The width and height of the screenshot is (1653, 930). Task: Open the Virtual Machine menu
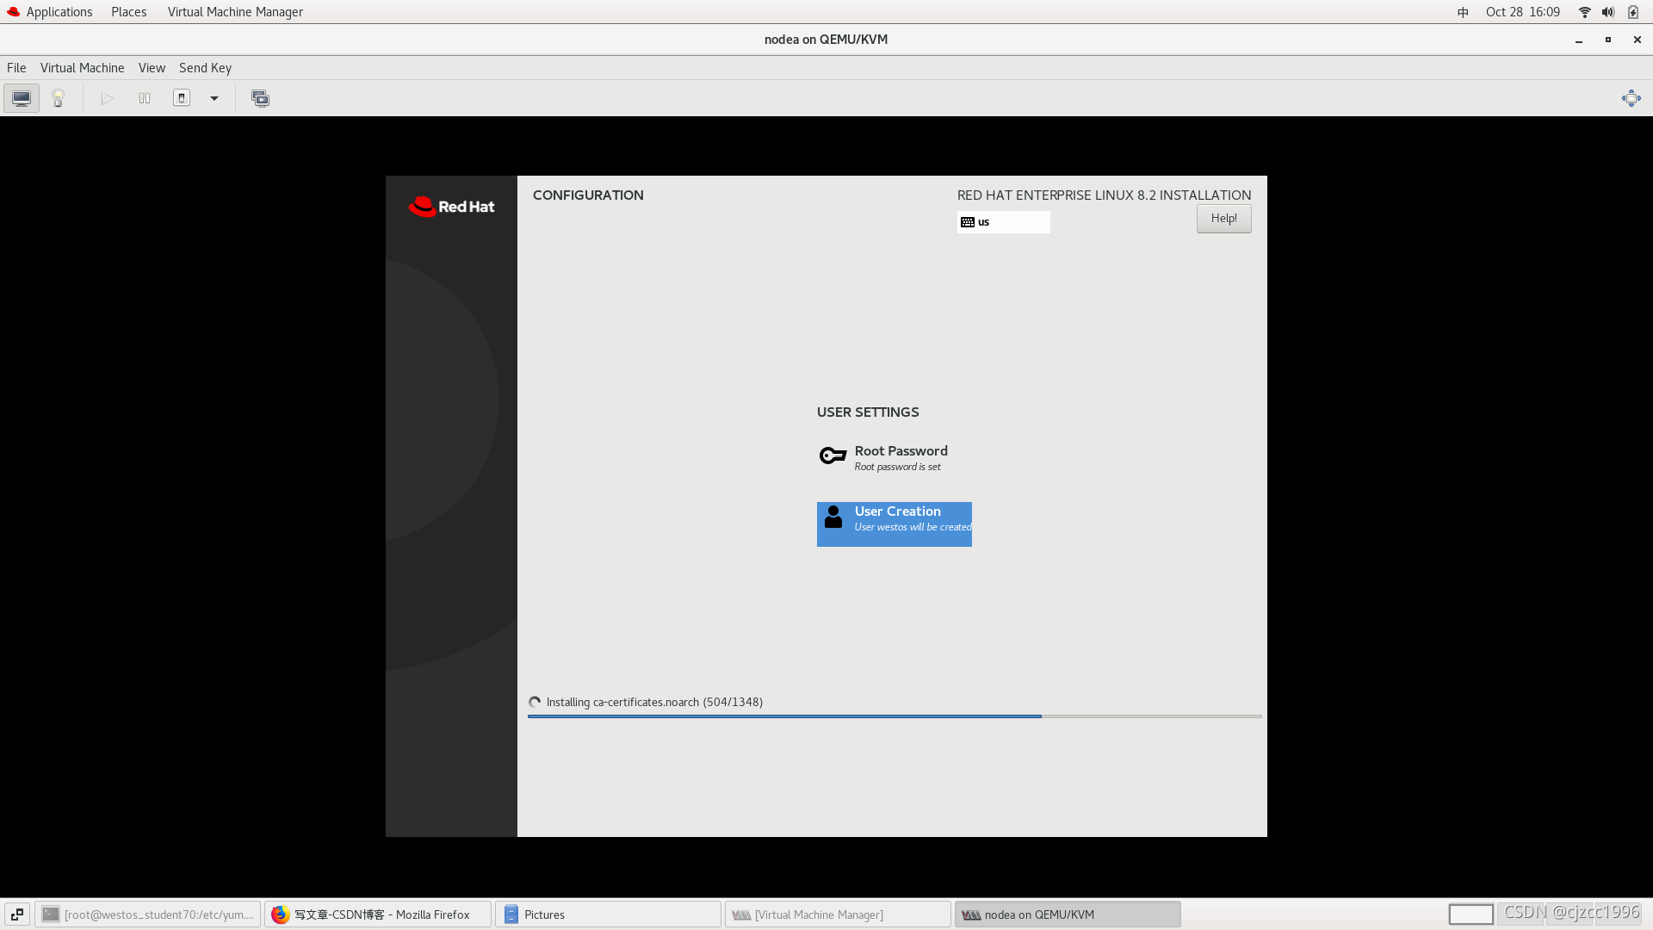[x=81, y=67]
